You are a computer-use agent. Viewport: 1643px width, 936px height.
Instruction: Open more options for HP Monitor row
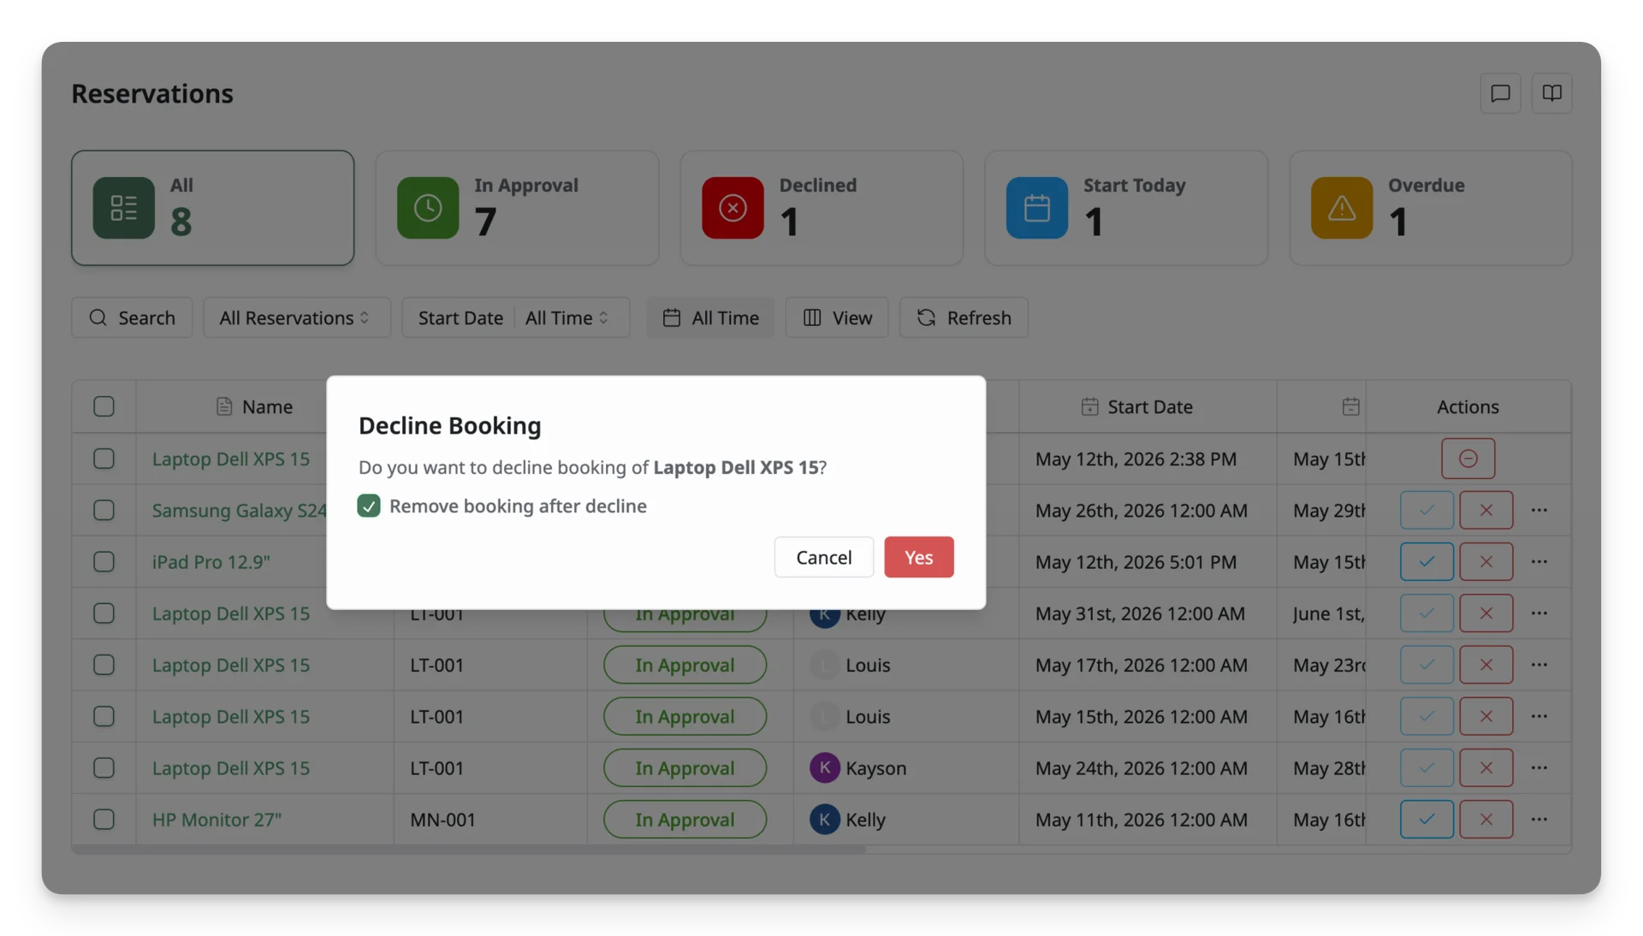tap(1539, 819)
